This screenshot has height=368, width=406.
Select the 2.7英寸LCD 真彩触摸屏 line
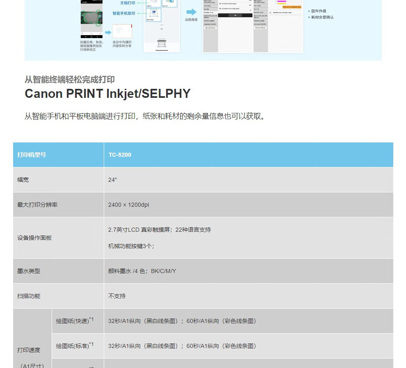click(x=160, y=230)
